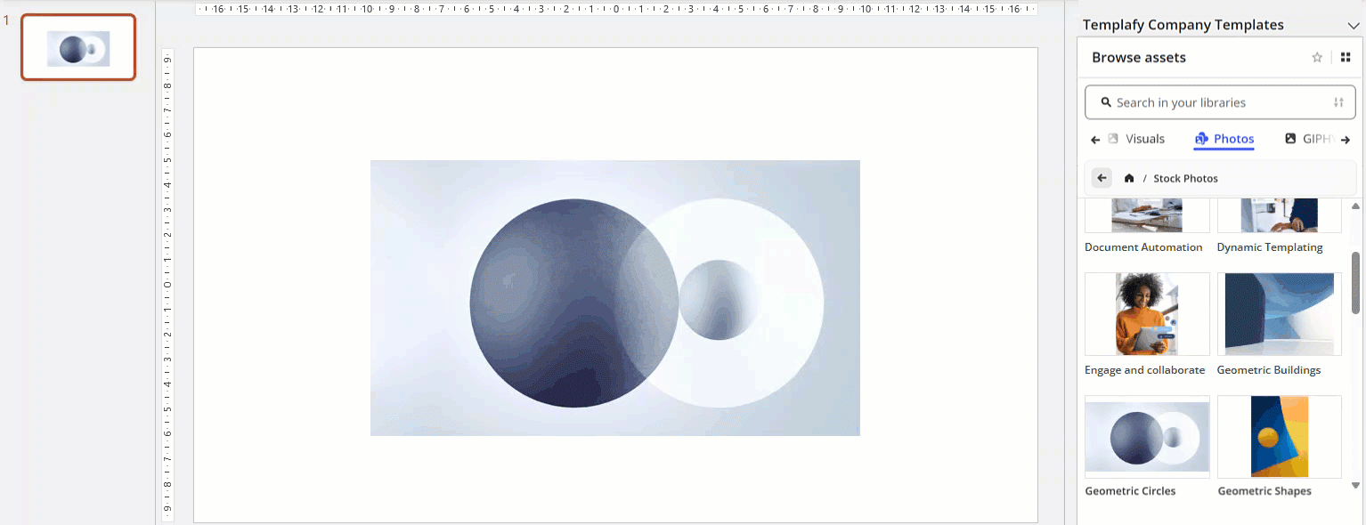Screen dimensions: 1366x525
Task: Focus the Search in your libraries field
Action: pos(1219,102)
